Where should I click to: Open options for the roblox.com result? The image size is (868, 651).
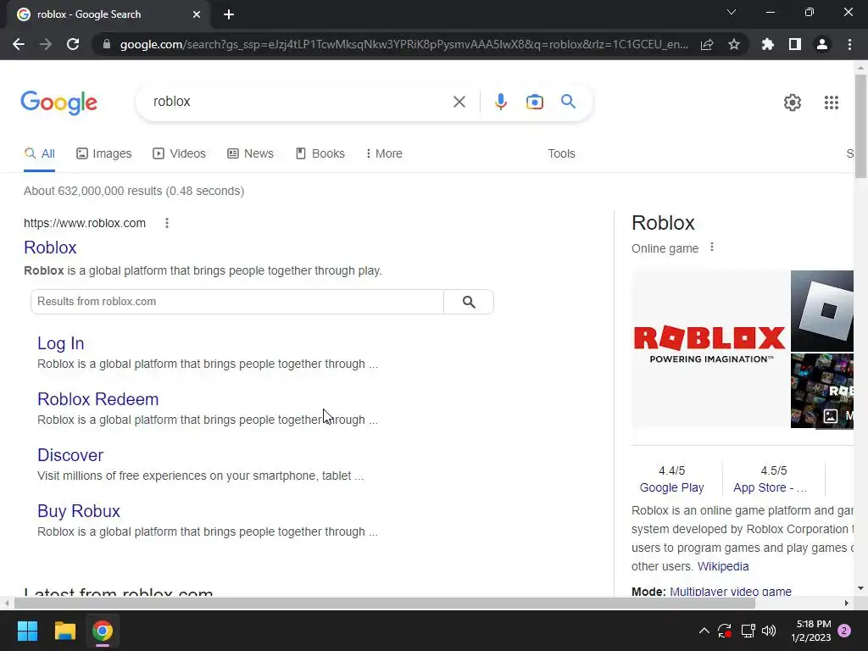point(167,223)
